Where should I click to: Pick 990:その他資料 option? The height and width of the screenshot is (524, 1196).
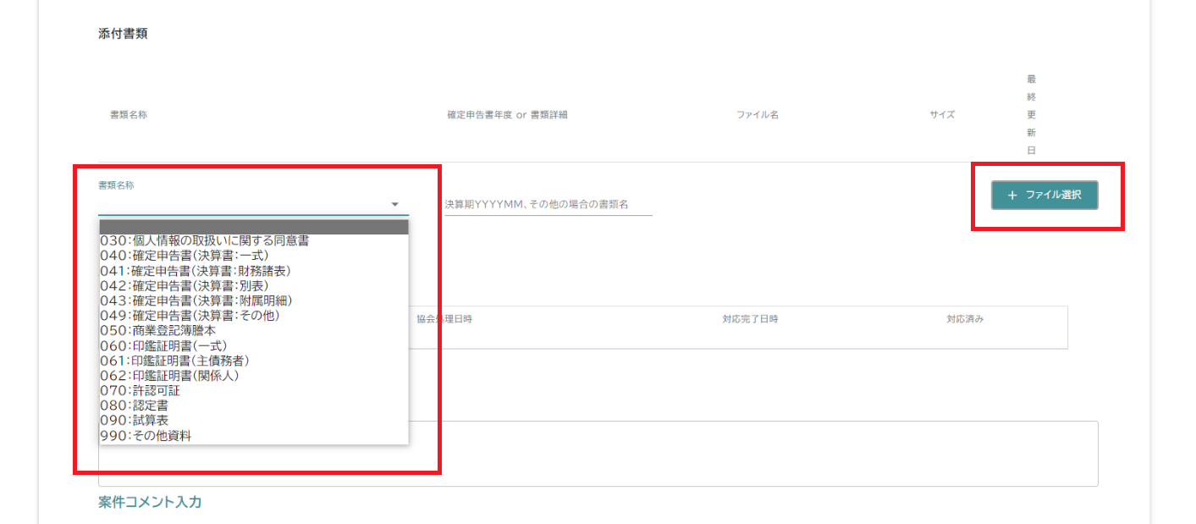(254, 436)
